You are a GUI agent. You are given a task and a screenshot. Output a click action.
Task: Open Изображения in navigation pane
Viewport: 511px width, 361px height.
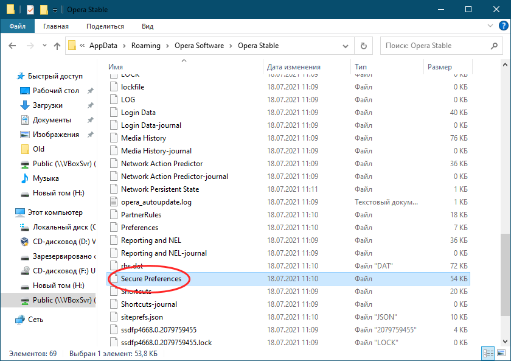pyautogui.click(x=56, y=135)
